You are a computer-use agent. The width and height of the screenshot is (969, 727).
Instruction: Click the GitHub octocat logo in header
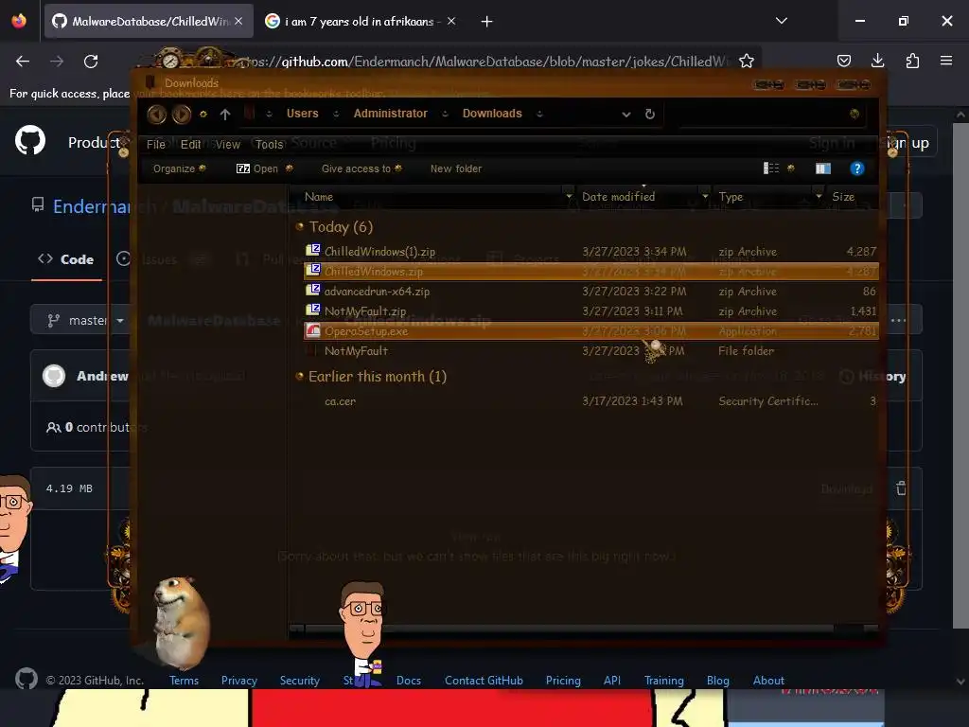30,140
